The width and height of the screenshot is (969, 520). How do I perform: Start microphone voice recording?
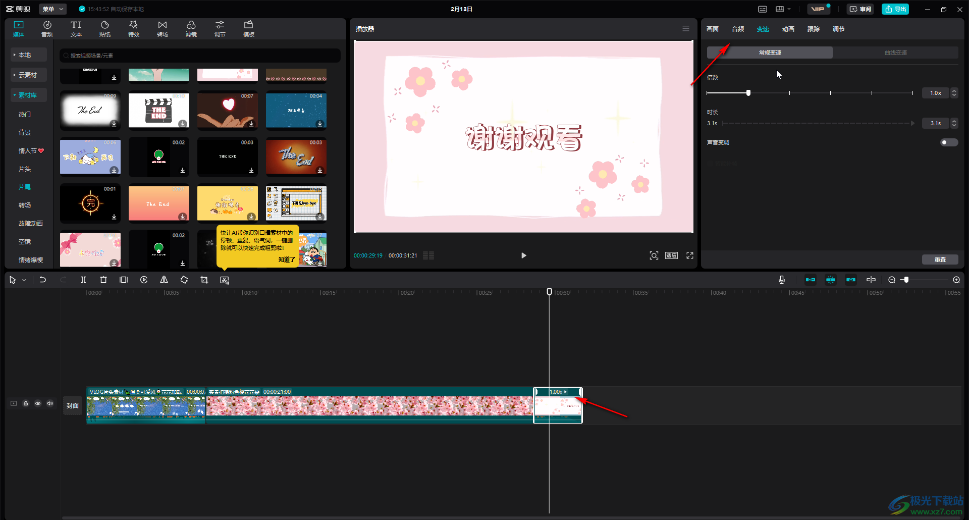(782, 280)
